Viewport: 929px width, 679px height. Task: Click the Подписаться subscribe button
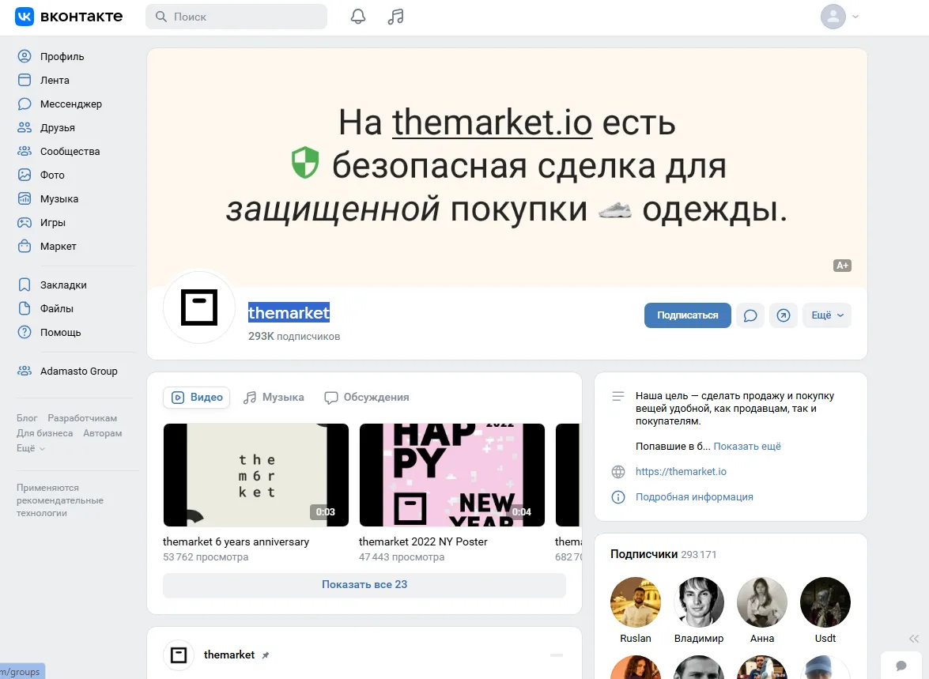[x=687, y=315]
